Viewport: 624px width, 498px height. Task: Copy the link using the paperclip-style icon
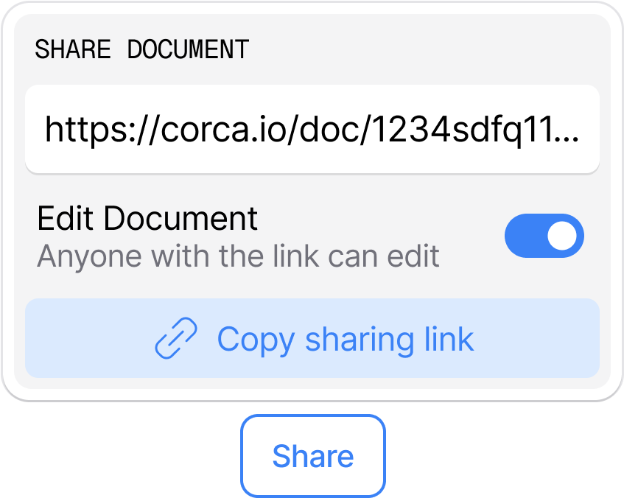point(176,338)
